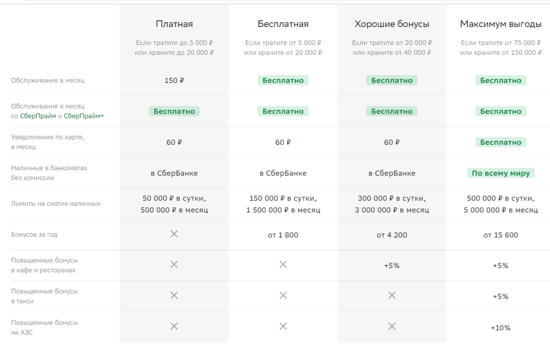The width and height of the screenshot is (550, 351).
Task: Click the +10% АЗС bonus value
Action: [x=501, y=328]
